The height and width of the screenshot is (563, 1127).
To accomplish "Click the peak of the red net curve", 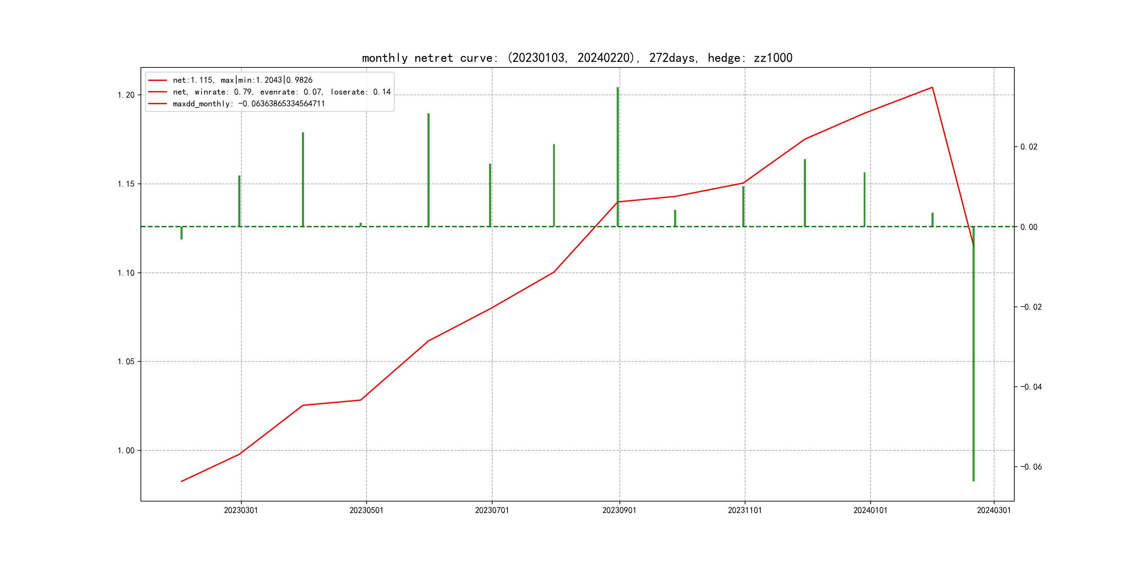I will (932, 88).
